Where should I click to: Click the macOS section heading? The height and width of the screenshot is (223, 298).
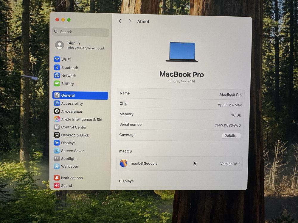click(x=125, y=151)
